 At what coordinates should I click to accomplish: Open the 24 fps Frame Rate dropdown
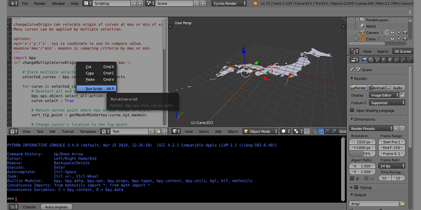click(x=392, y=166)
